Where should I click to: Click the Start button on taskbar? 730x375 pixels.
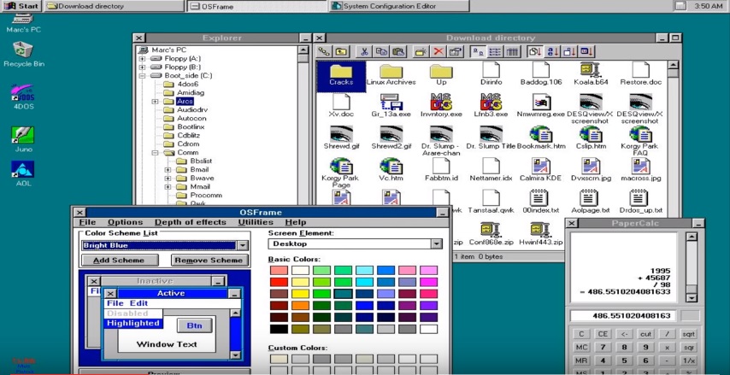(21, 6)
